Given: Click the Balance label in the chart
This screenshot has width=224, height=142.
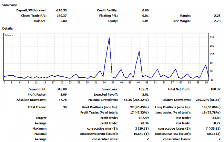Looking at the screenshot, I should point(9,35).
